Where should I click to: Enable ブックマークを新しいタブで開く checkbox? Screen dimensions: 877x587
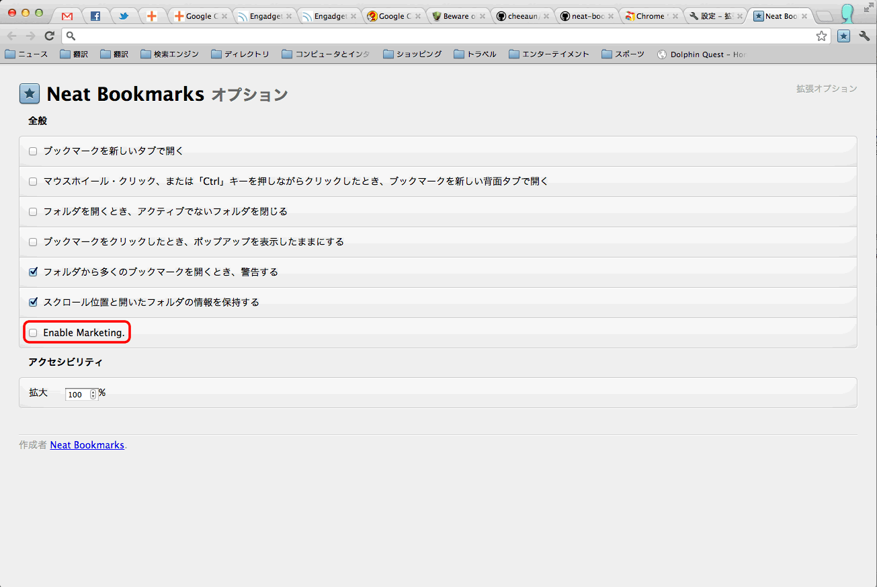(33, 151)
